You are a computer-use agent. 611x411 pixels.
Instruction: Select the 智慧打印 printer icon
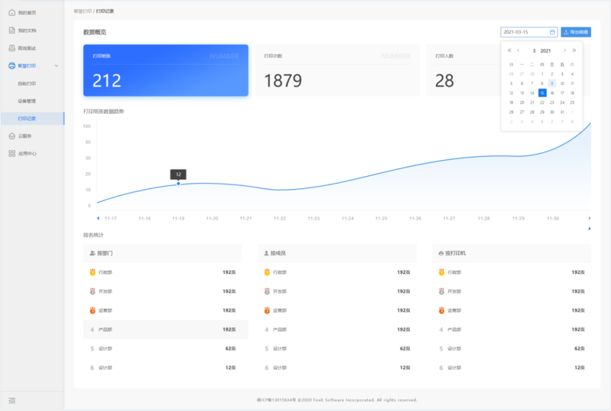[x=12, y=66]
